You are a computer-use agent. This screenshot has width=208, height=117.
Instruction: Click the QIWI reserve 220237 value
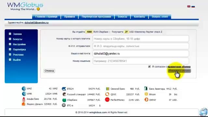tap(130, 94)
